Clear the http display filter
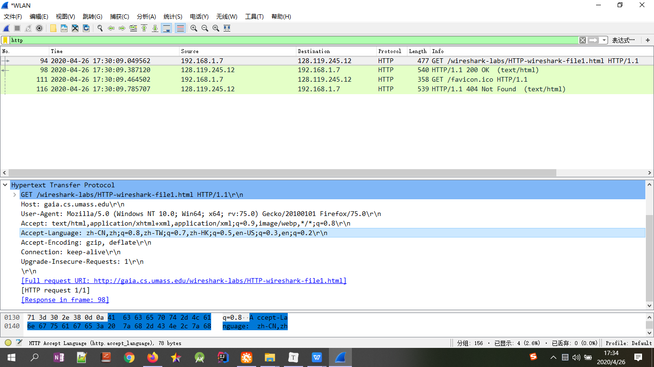Screen dimensions: 654x367 click(x=582, y=40)
